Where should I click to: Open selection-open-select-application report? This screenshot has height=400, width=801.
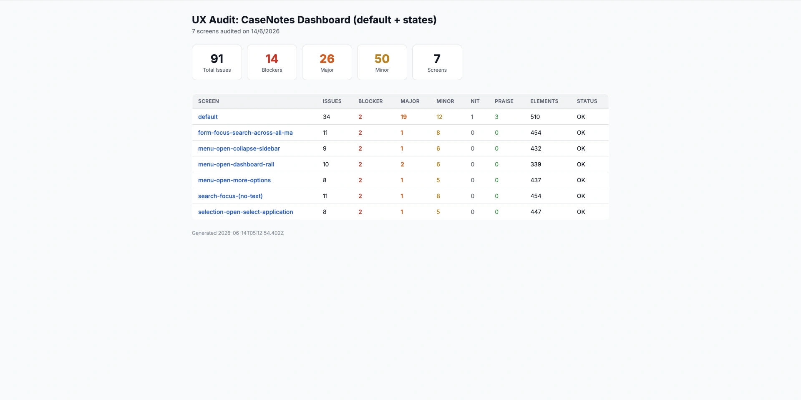click(246, 212)
